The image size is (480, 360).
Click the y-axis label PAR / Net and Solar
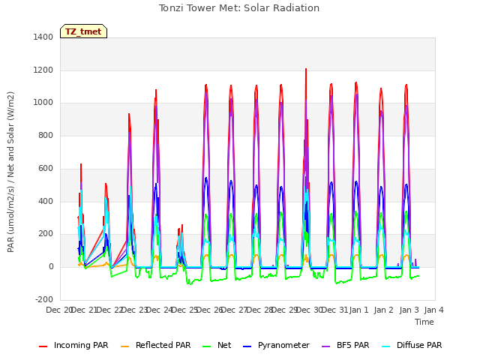(10, 172)
